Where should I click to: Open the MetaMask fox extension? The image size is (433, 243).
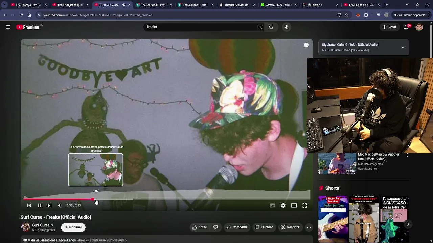(358, 15)
